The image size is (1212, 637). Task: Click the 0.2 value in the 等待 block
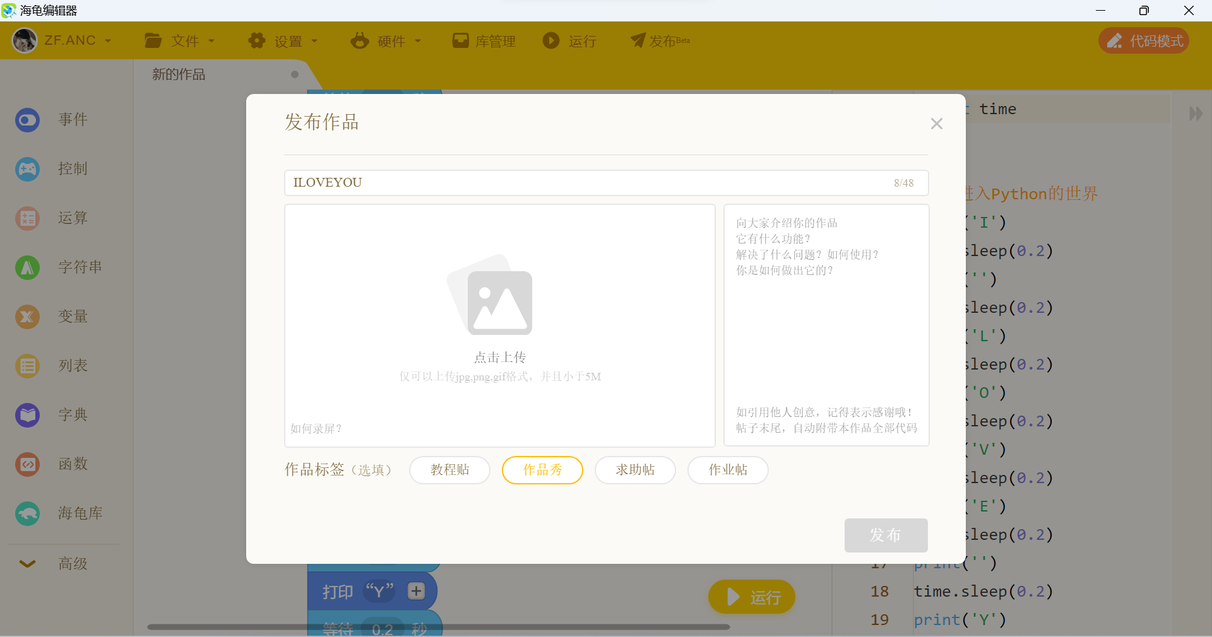[383, 629]
